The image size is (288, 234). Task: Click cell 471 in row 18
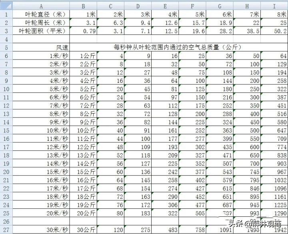click(220, 155)
